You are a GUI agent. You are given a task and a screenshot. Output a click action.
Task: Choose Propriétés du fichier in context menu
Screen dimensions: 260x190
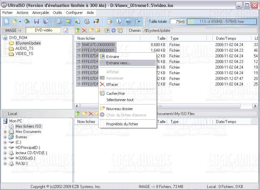coord(128,124)
